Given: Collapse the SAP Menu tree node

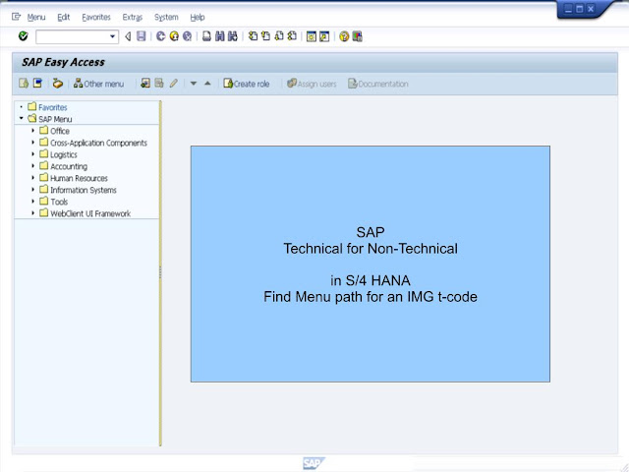Looking at the screenshot, I should click(22, 118).
